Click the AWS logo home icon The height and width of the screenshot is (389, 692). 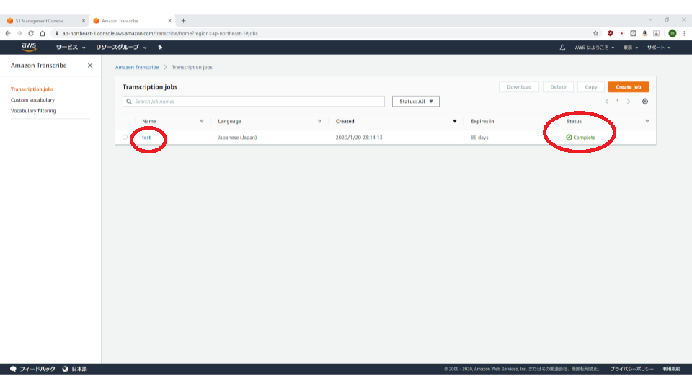pyautogui.click(x=29, y=48)
